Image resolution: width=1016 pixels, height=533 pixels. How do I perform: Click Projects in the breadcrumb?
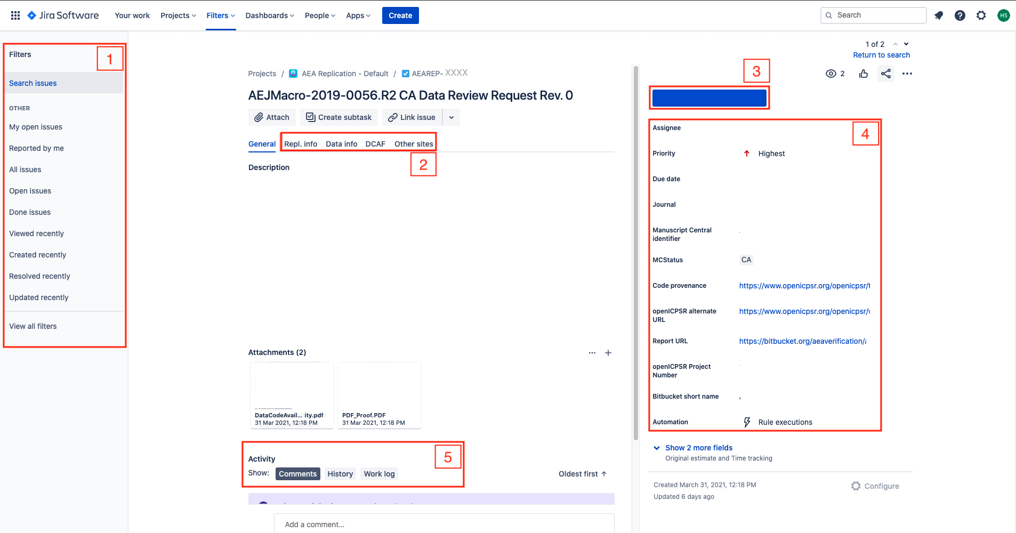[262, 74]
